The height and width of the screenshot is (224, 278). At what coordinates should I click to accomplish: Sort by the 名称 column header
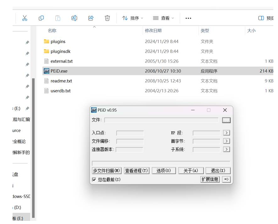52,31
